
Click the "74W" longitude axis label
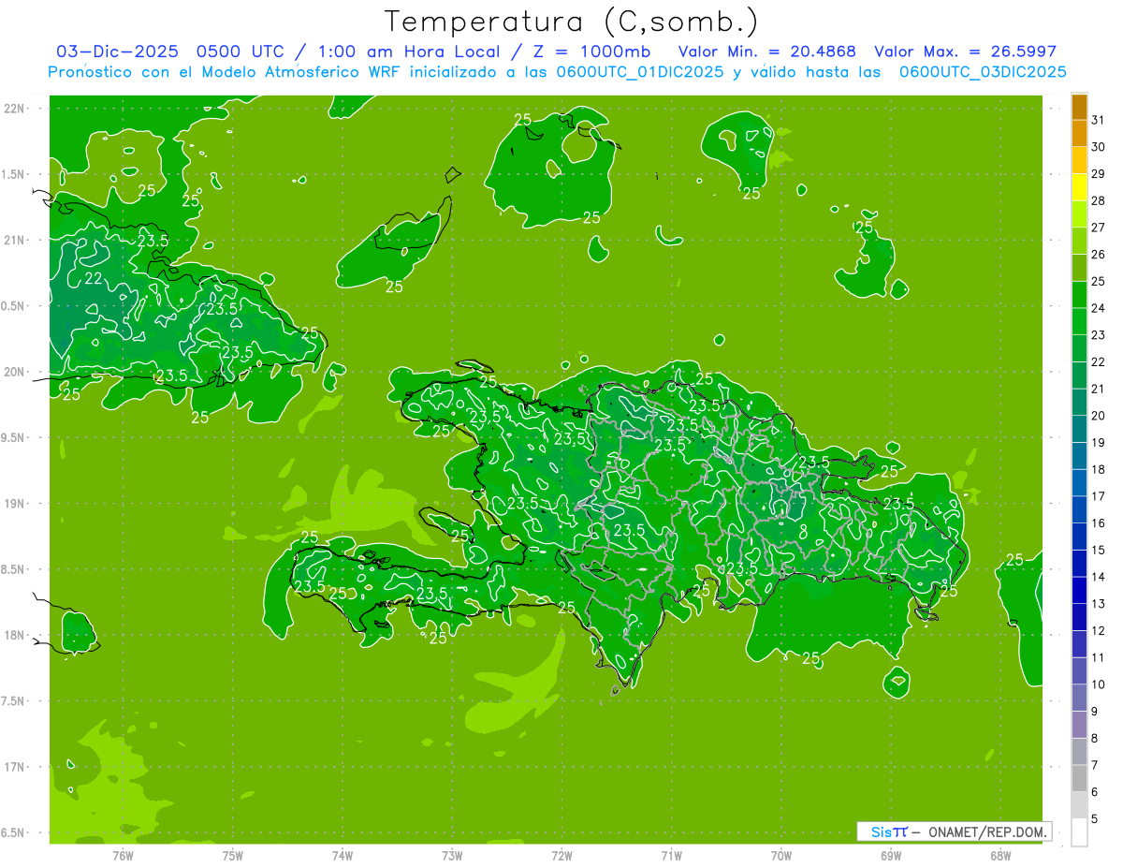(x=343, y=855)
